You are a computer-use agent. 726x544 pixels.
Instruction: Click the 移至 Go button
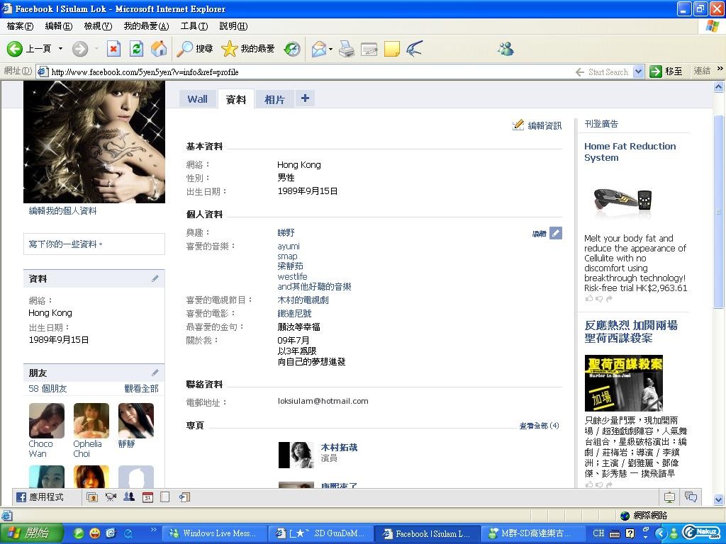[666, 72]
